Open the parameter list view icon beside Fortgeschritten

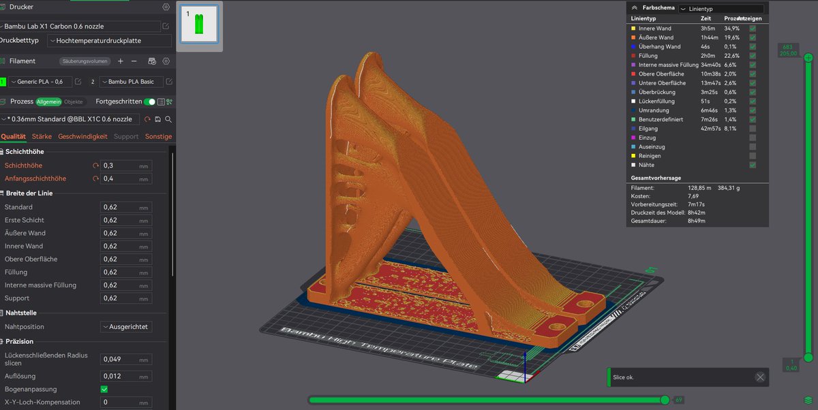161,101
